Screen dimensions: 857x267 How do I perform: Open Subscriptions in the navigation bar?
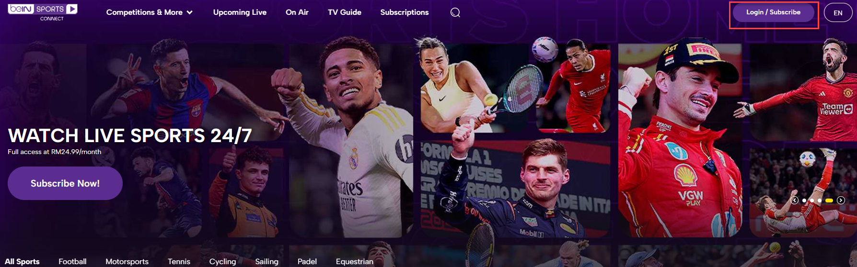coord(405,12)
